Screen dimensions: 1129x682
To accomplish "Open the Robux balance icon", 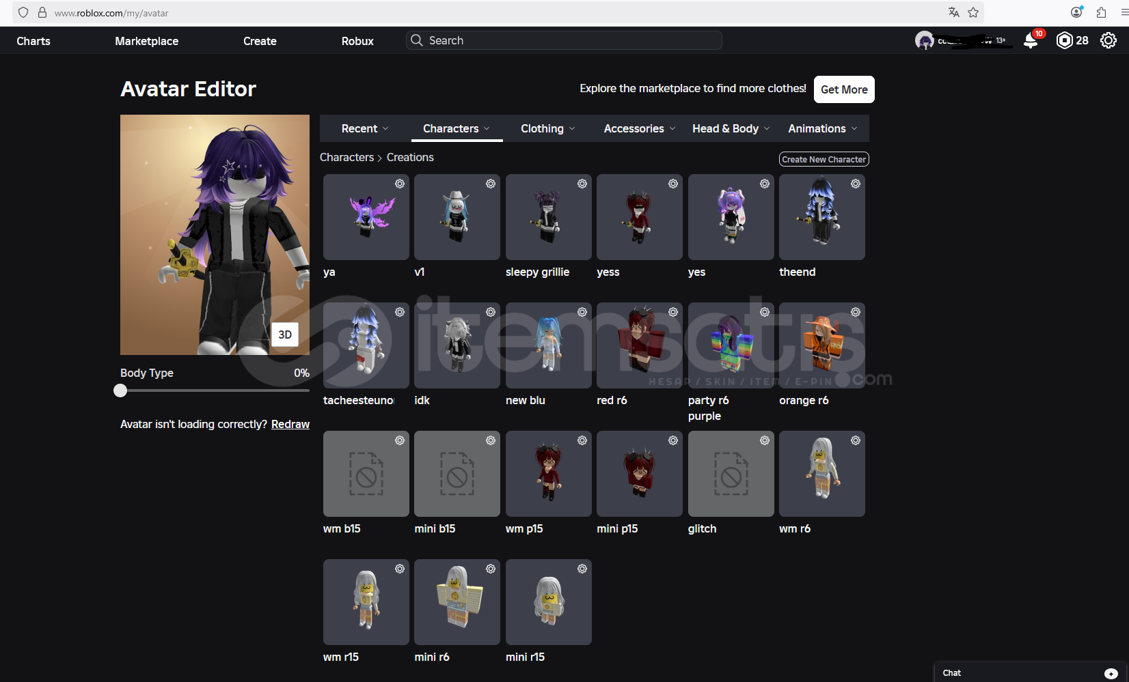I will coord(1064,41).
